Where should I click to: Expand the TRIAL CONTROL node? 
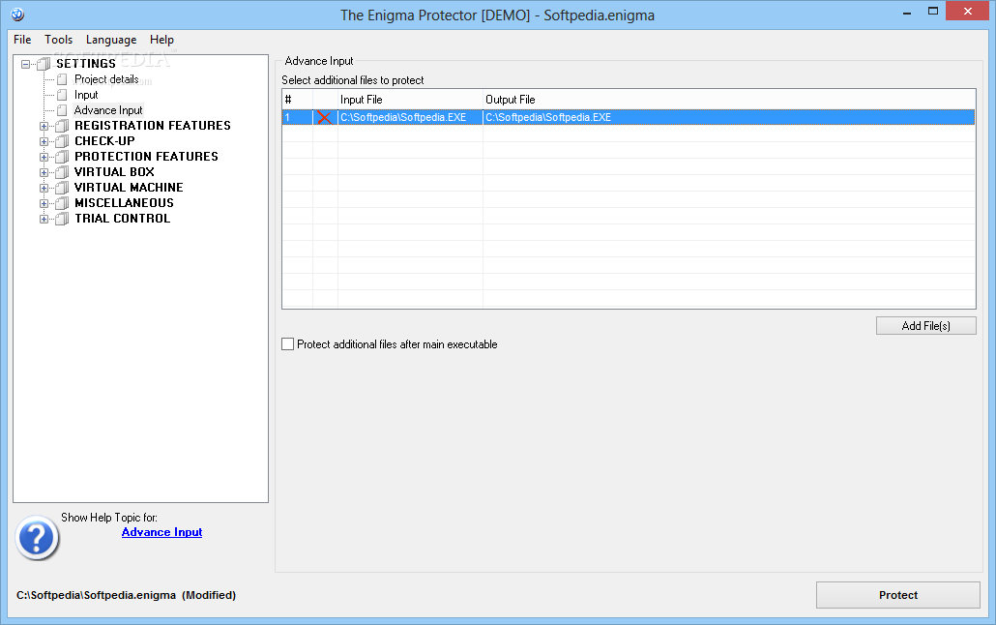pos(44,219)
